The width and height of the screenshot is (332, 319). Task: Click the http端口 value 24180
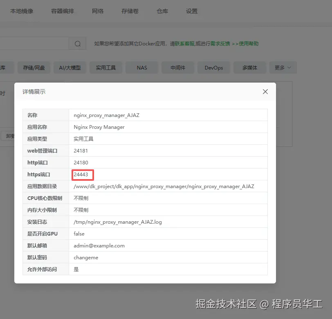[81, 163]
